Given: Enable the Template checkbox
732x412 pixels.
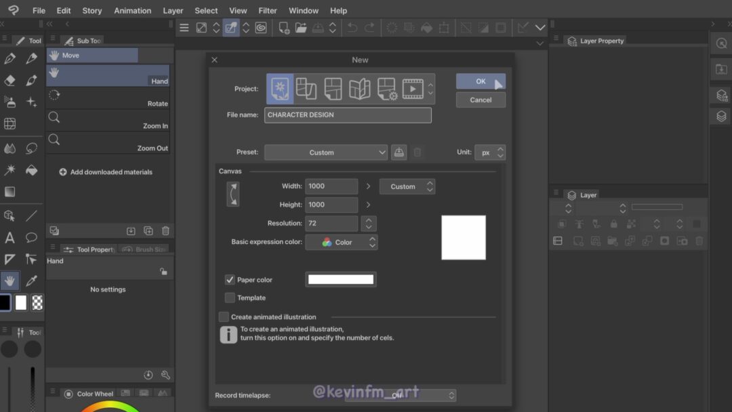Looking at the screenshot, I should 229,297.
